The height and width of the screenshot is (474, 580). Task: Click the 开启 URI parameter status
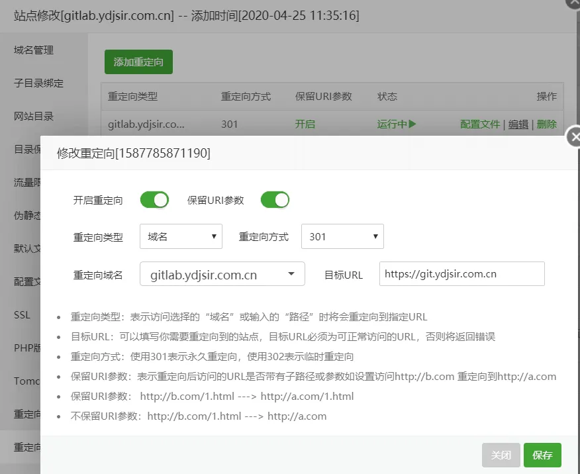[305, 124]
